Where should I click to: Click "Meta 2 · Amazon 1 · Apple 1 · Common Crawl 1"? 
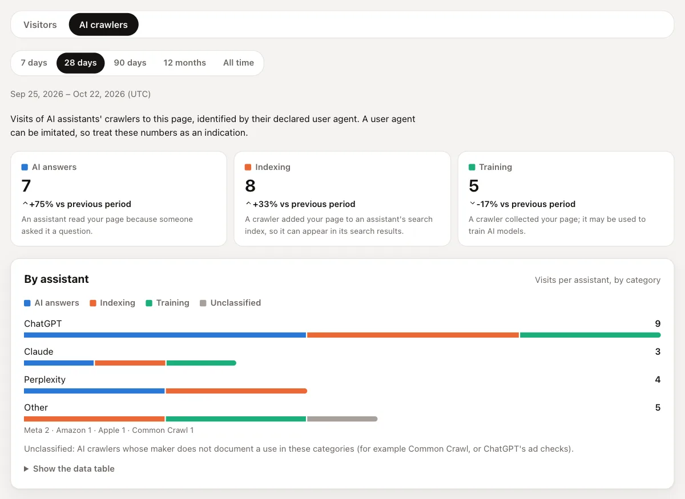coord(109,430)
